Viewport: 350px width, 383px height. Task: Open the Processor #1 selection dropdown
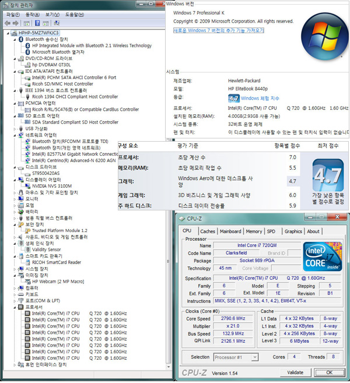click(x=255, y=357)
